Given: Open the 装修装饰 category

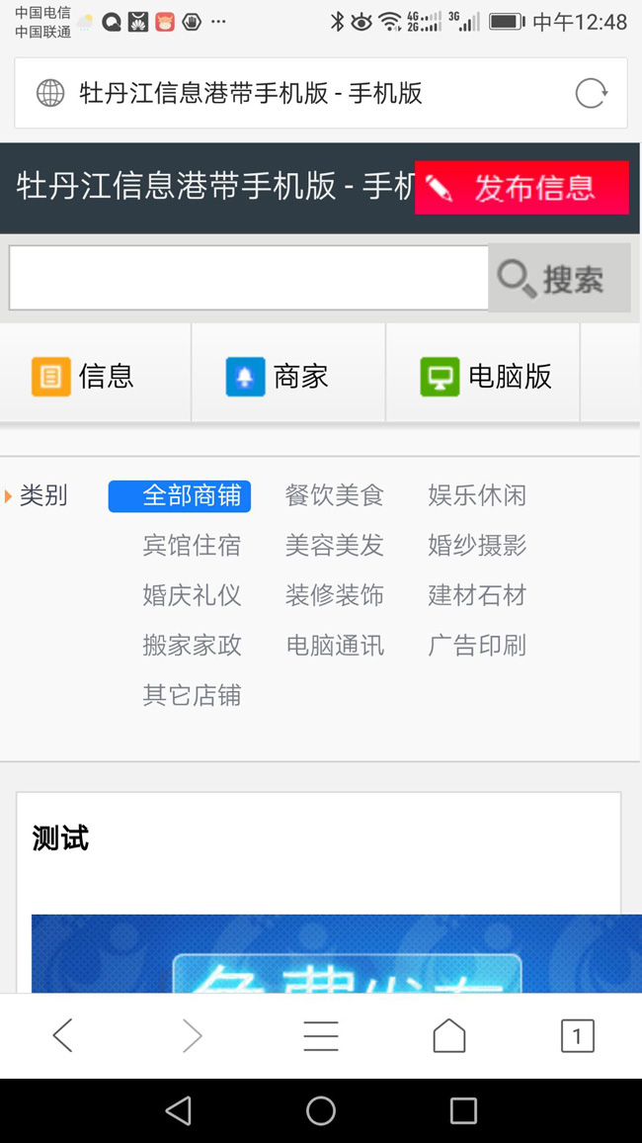Looking at the screenshot, I should pyautogui.click(x=334, y=595).
